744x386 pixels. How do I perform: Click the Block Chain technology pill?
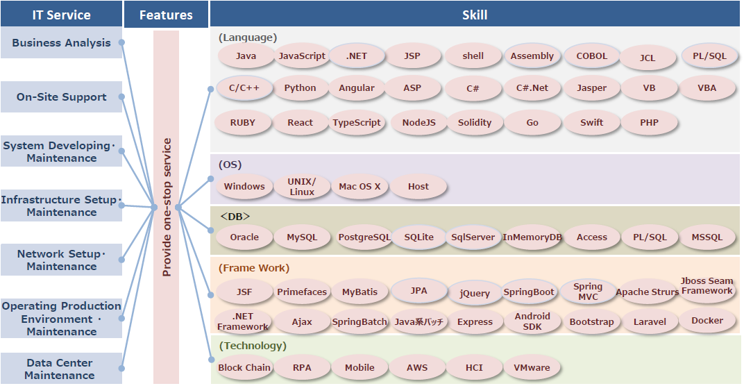(244, 367)
